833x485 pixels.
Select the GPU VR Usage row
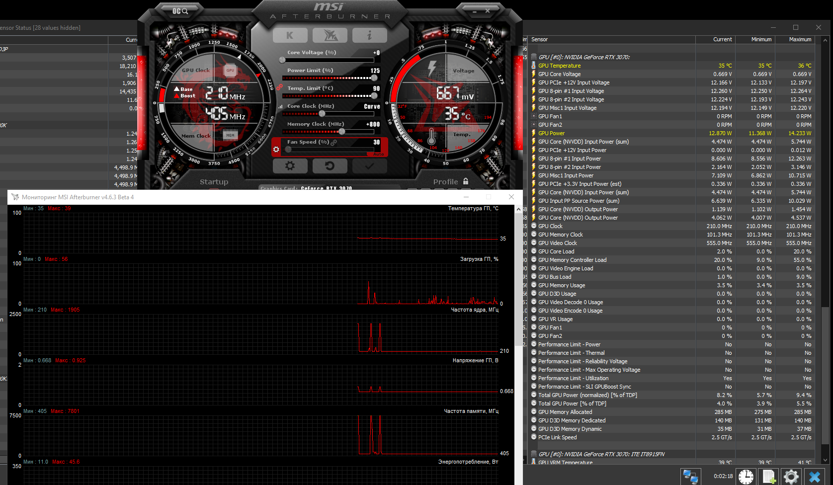coord(672,319)
